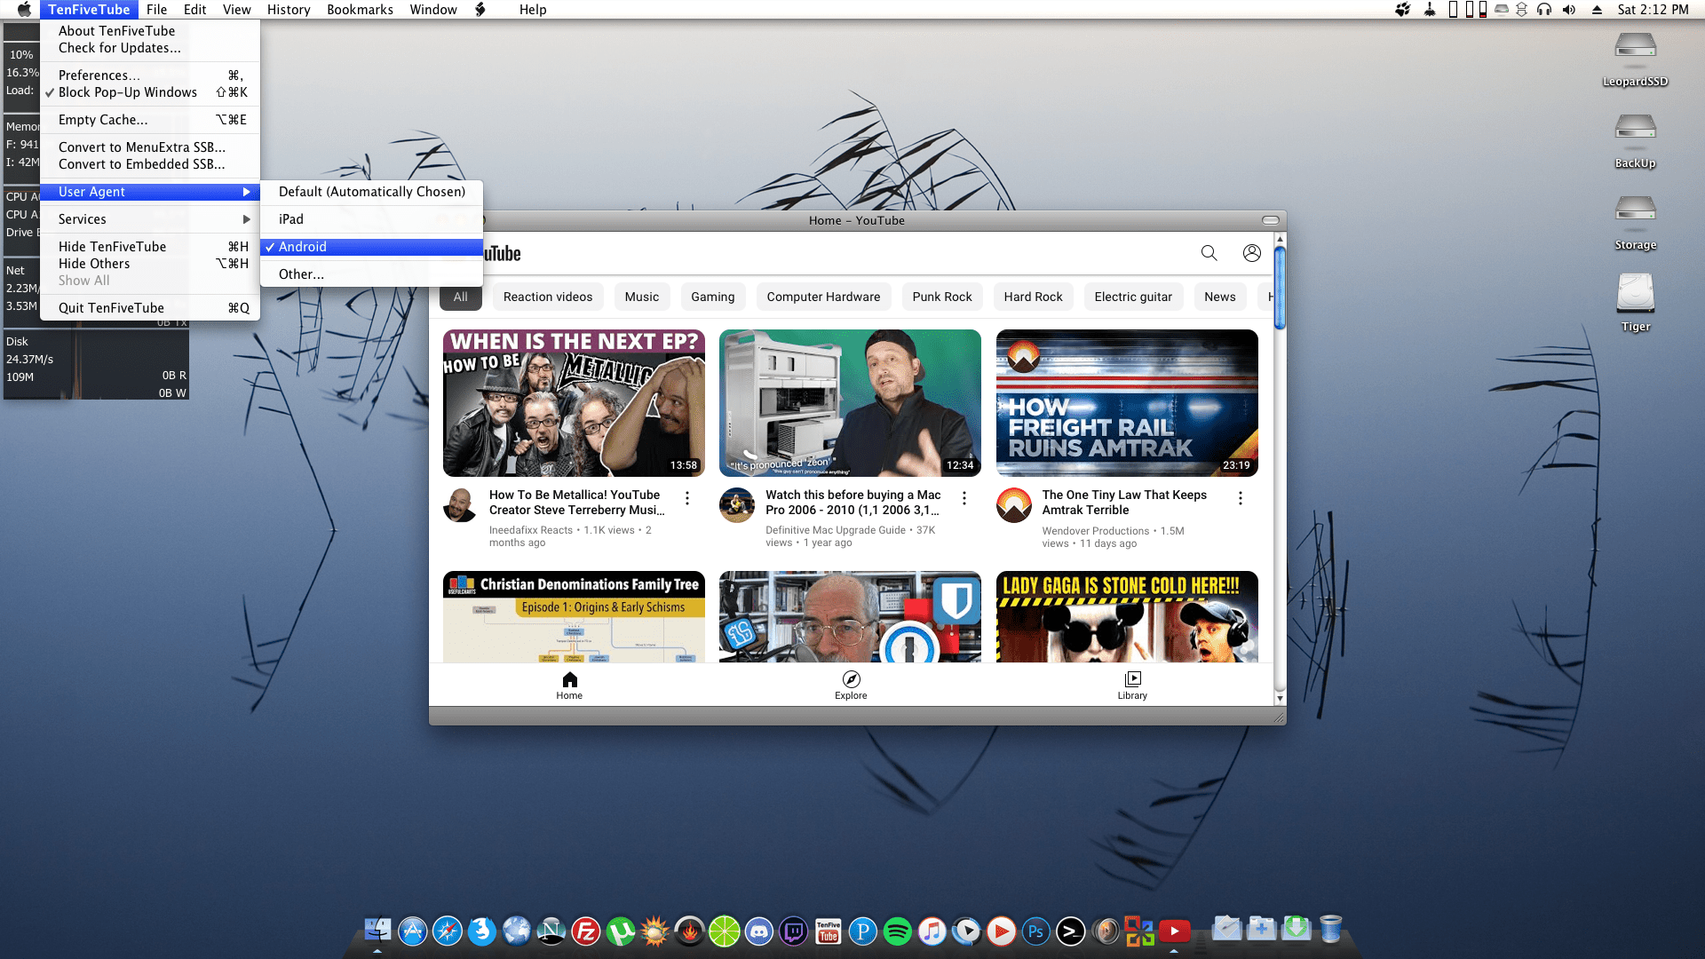This screenshot has height=959, width=1705.
Task: Click Quit TenFiveTube
Action: (x=149, y=308)
